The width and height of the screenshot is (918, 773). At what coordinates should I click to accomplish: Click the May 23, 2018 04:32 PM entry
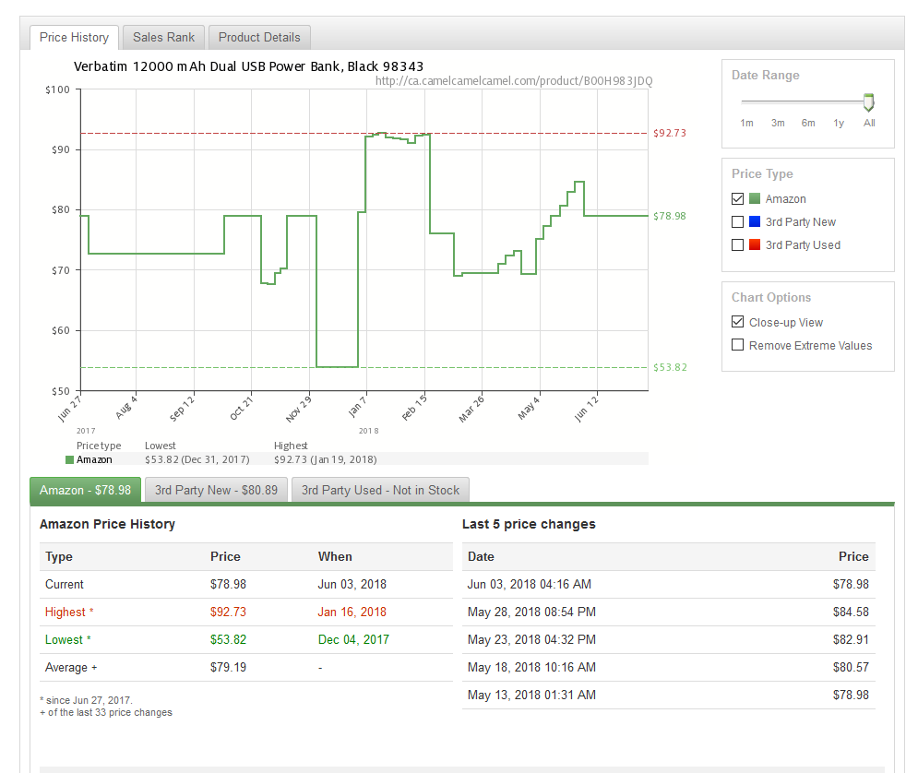tap(531, 639)
